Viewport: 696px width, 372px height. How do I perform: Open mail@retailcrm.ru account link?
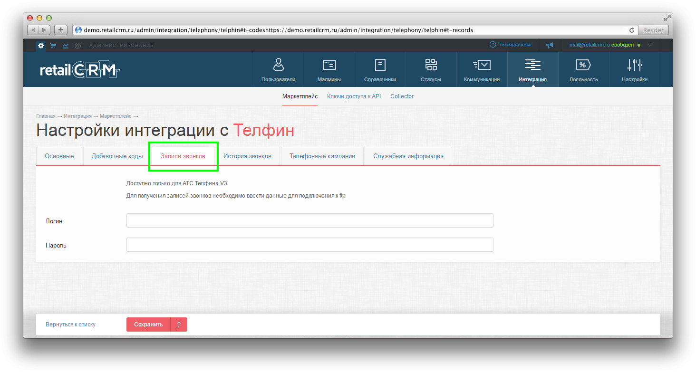click(590, 45)
